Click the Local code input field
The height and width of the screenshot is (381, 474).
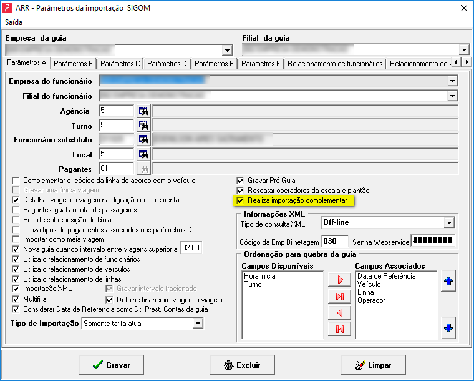point(117,154)
